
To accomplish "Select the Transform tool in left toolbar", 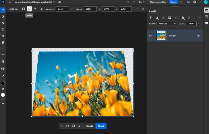I will (3, 10).
